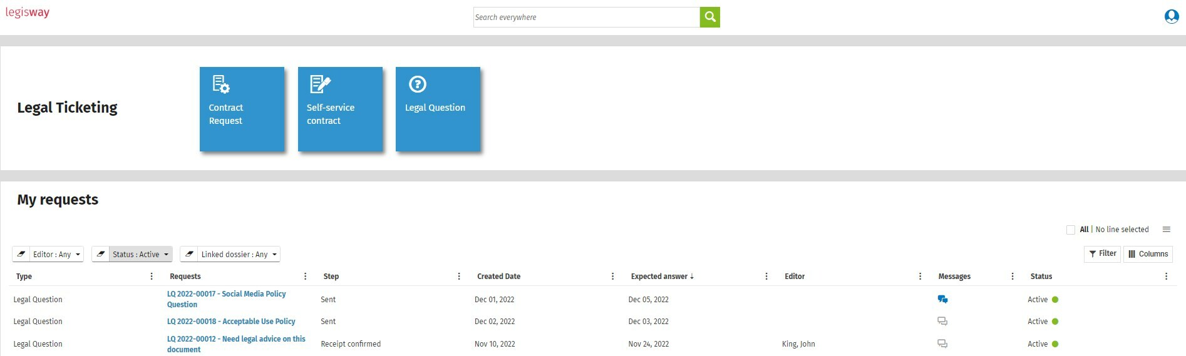This screenshot has height=356, width=1186.
Task: Open messages for Acceptable Use Policy request
Action: (942, 322)
